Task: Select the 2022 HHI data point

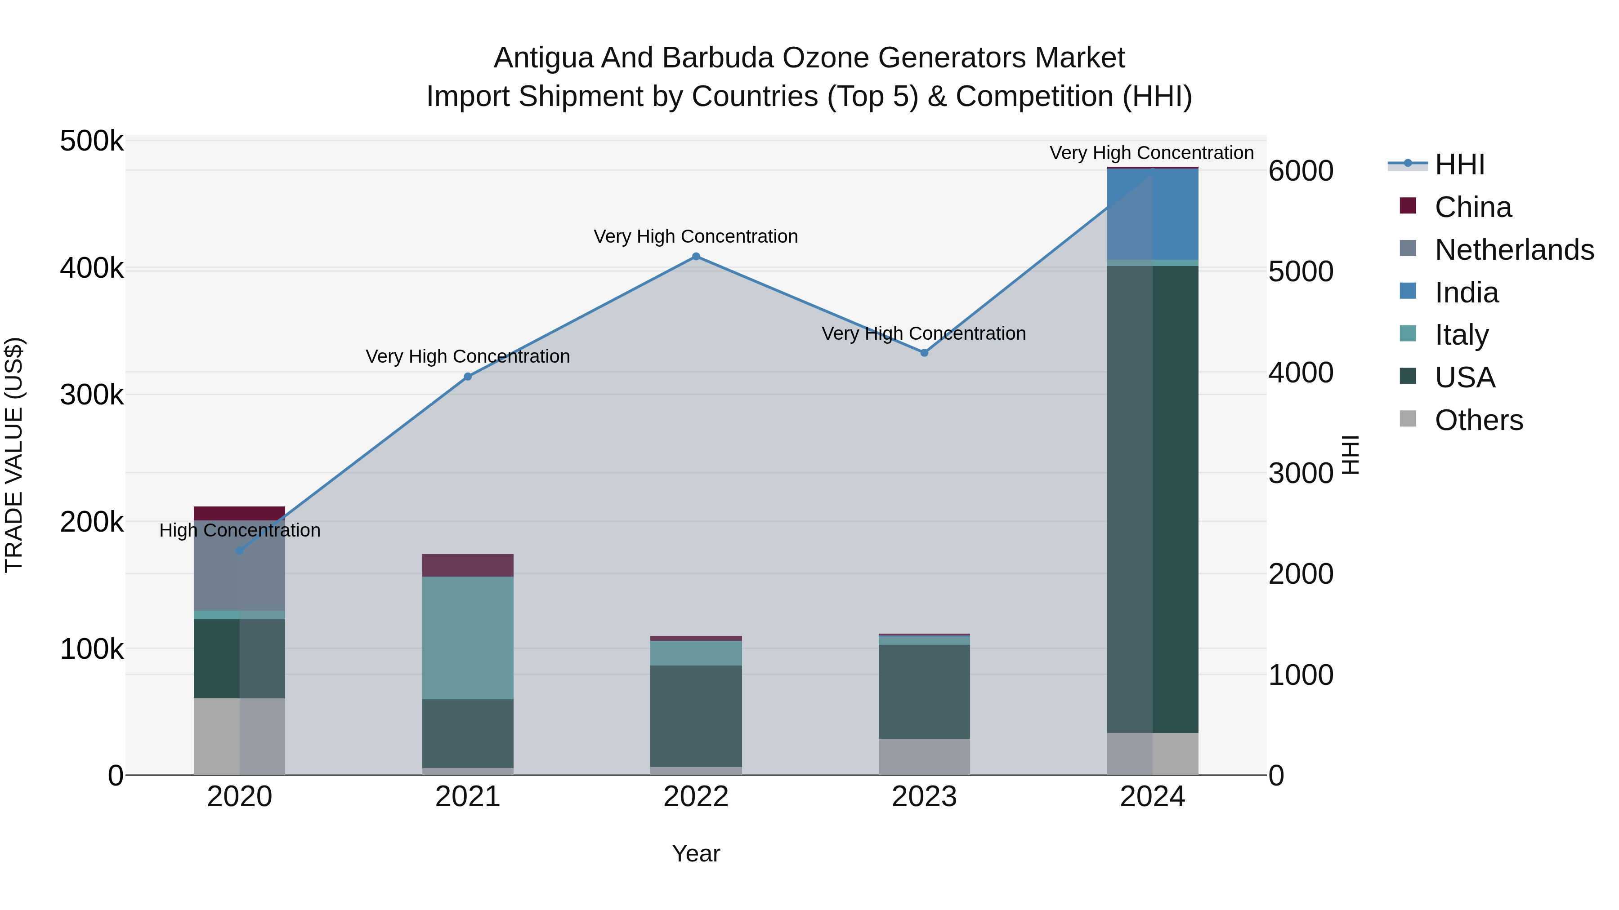Action: coord(696,256)
